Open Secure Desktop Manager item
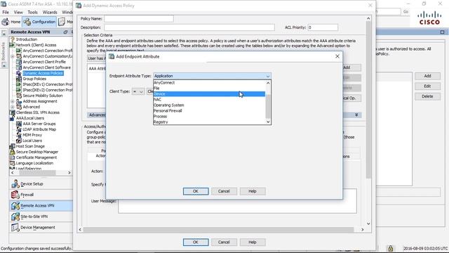This screenshot has height=253, width=449. 37,152
